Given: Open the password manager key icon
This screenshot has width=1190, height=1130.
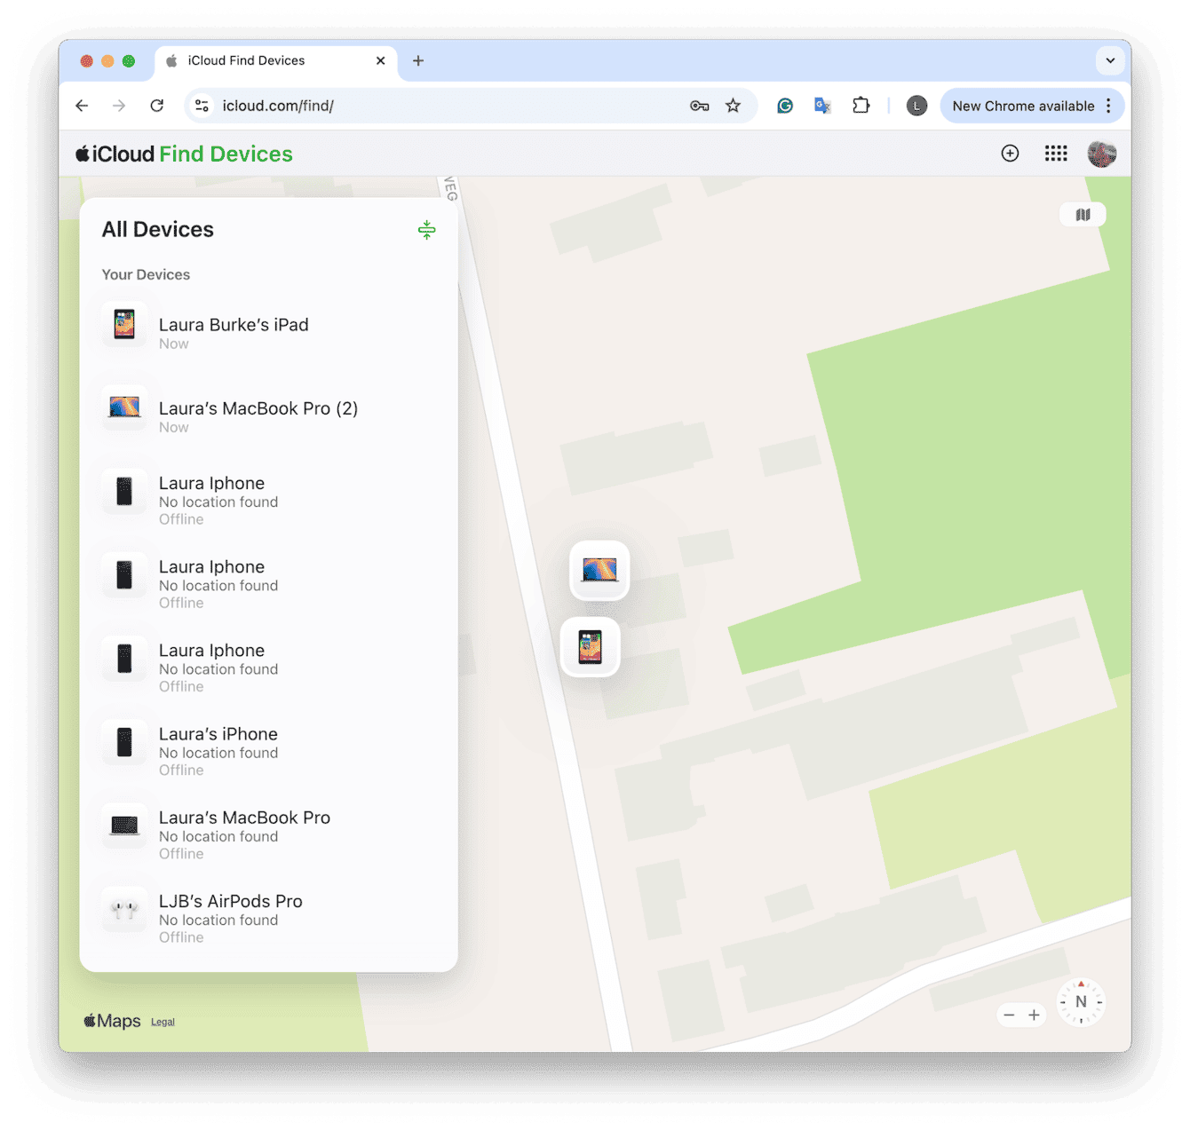Looking at the screenshot, I should coord(699,106).
